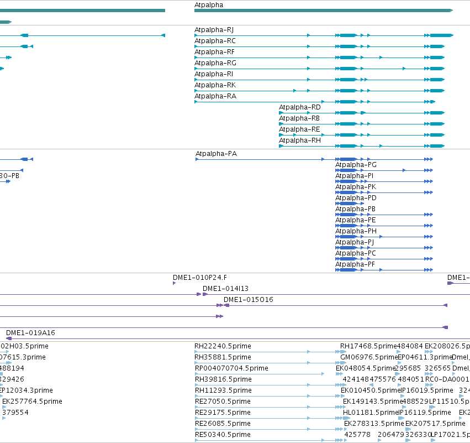The width and height of the screenshot is (470, 443).
Task: Click the 326565 feature label
Action: 437,368
